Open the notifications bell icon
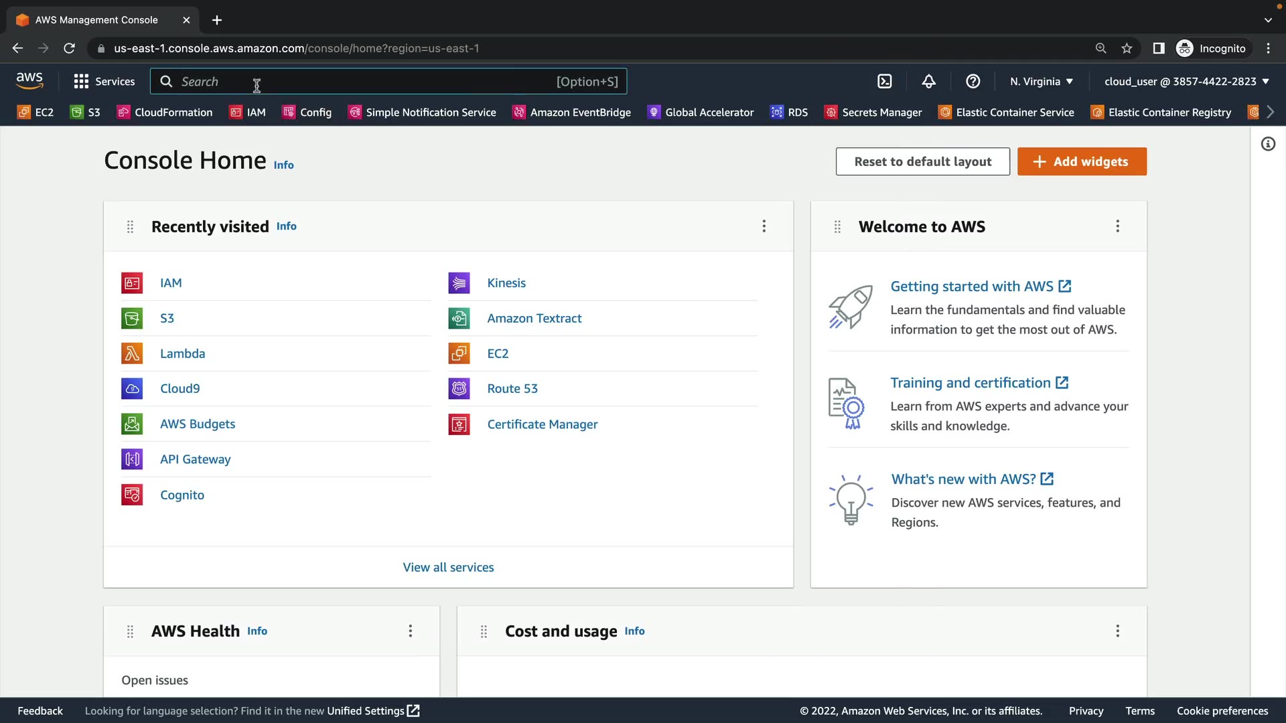This screenshot has width=1286, height=723. tap(928, 82)
